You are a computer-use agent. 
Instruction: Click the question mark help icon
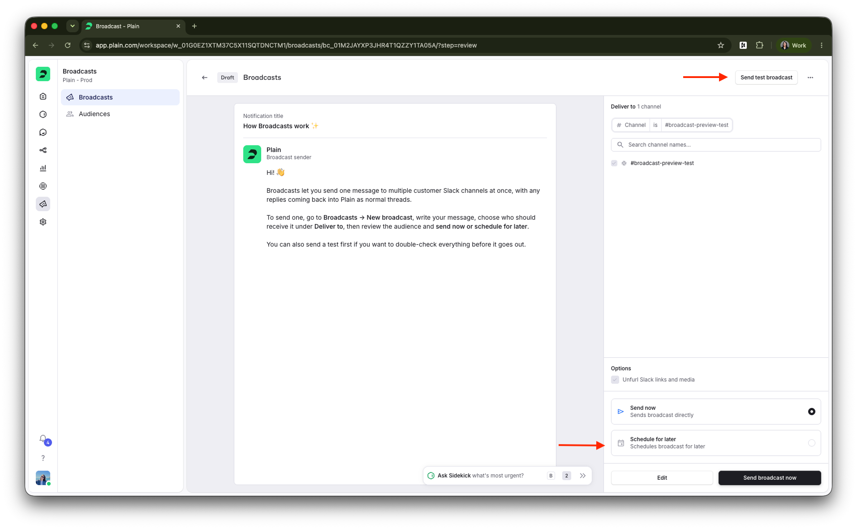[x=43, y=458]
